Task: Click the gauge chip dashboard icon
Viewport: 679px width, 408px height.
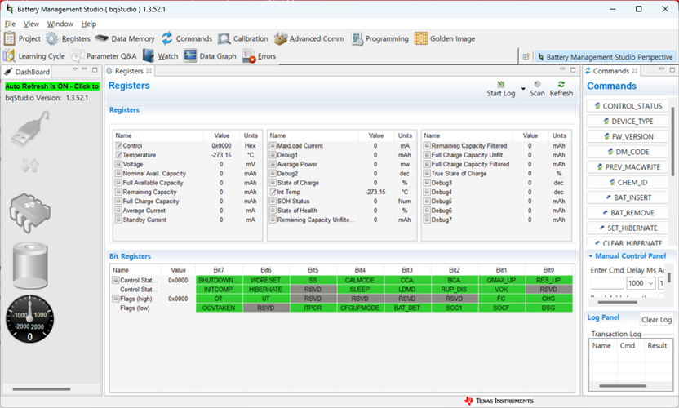Action: click(30, 215)
